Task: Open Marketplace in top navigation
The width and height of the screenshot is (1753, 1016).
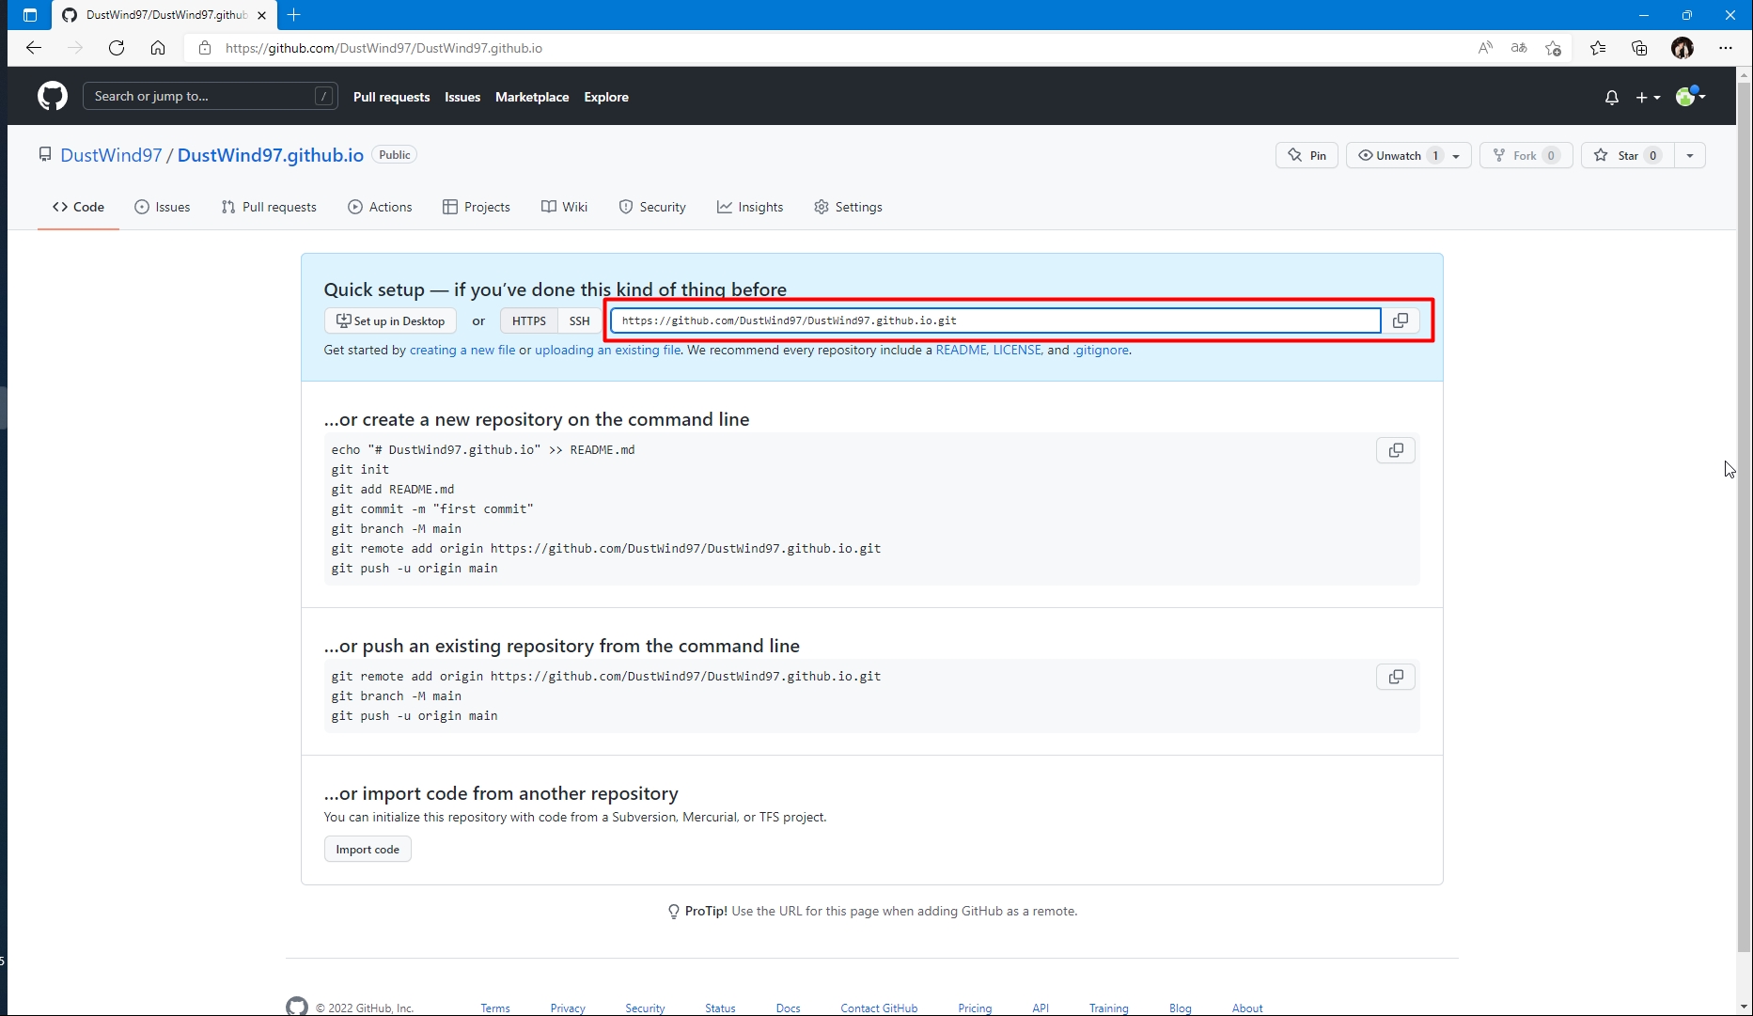Action: tap(532, 97)
